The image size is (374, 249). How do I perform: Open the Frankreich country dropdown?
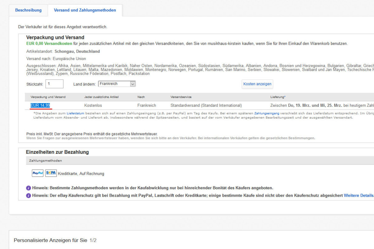click(x=117, y=84)
